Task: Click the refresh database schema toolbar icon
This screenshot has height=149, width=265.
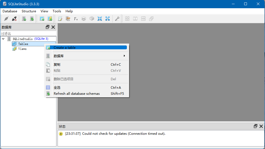Action: pos(32,19)
